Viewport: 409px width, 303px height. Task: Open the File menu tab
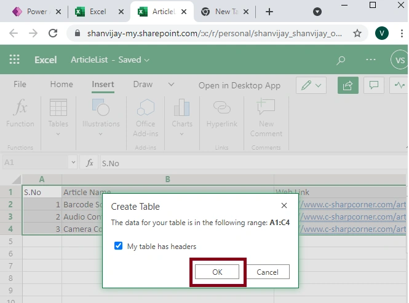coord(20,84)
